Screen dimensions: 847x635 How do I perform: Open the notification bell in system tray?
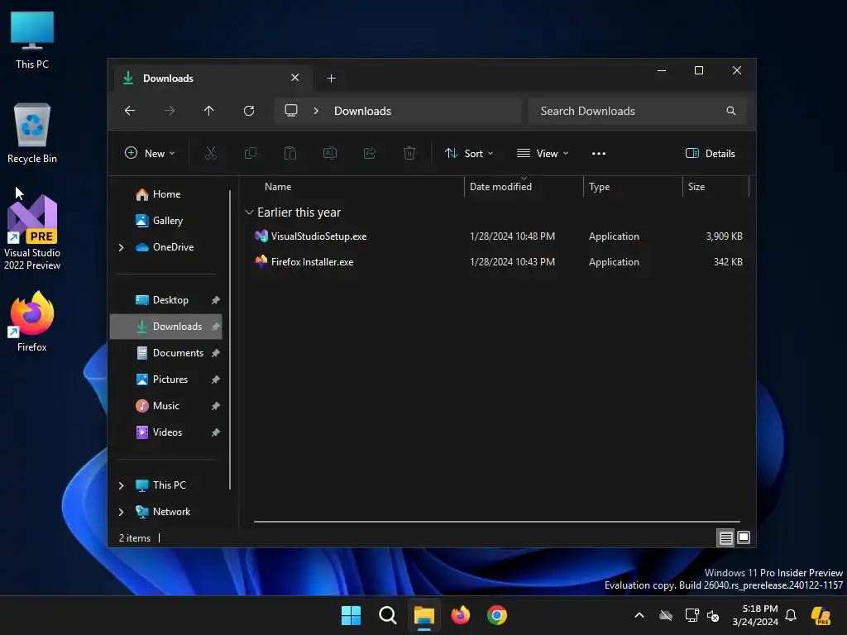point(791,615)
